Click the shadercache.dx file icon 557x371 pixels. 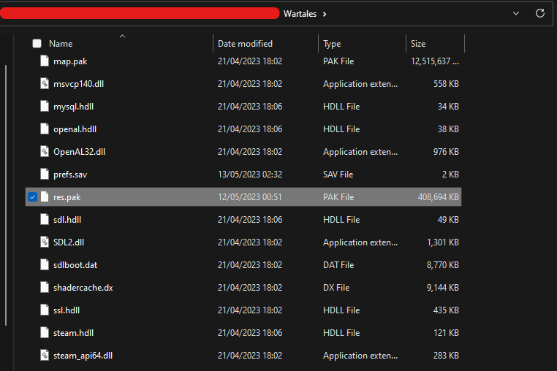[44, 288]
